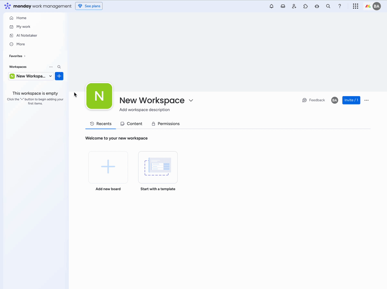This screenshot has width=387, height=289.
Task: Open the help question mark
Action: (x=340, y=6)
